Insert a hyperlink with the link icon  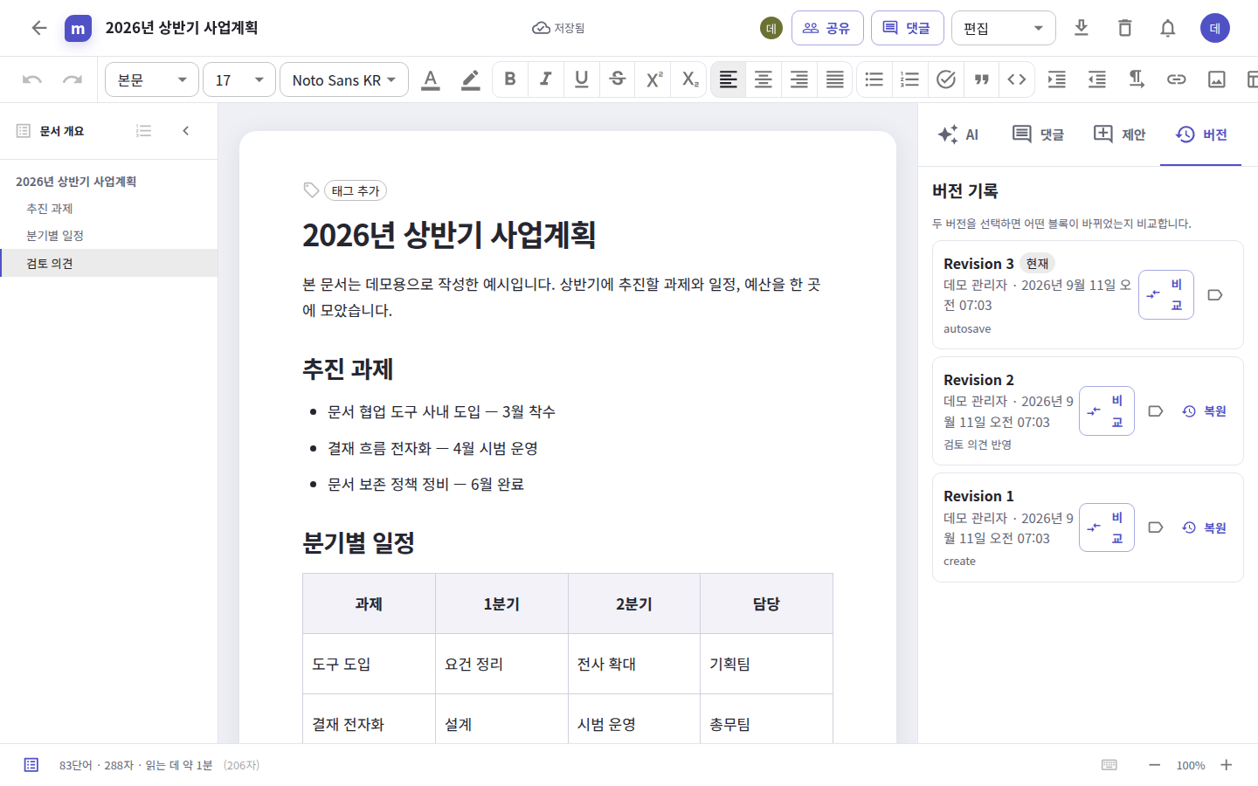(x=1177, y=79)
